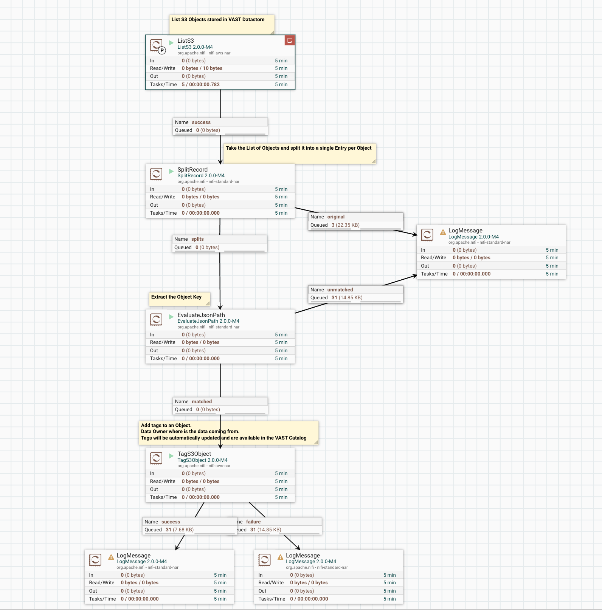This screenshot has height=610, width=602.
Task: Click processor icon of LogMessage under success queue
Action: (x=95, y=560)
